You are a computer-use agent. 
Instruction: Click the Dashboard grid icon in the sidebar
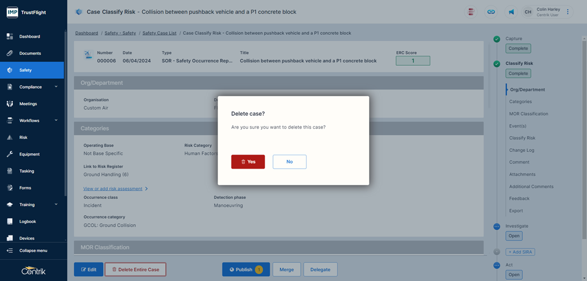10,37
